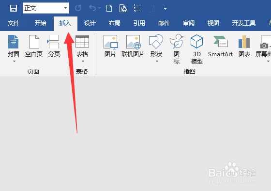Open the 布局 tab
Viewport: 271px width, 191px height.
(114, 23)
